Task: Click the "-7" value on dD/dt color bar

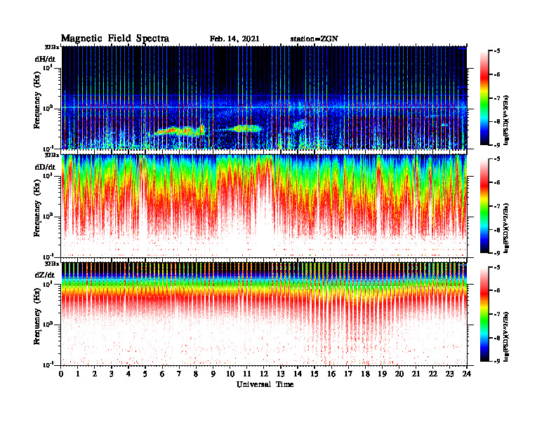Action: click(497, 206)
